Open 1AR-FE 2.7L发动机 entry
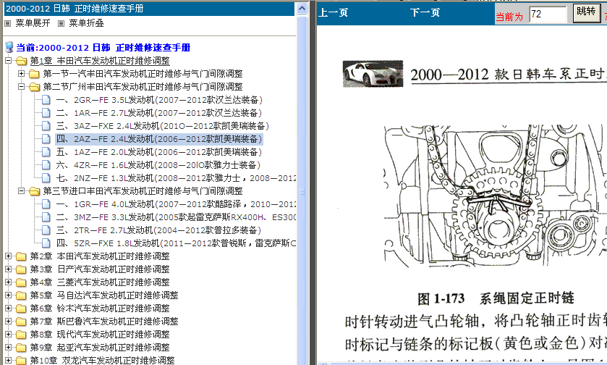Viewport: 607px width, 365px height. coord(159,113)
